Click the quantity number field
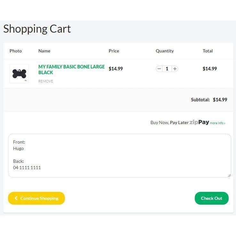236x236 pixels. click(167, 69)
